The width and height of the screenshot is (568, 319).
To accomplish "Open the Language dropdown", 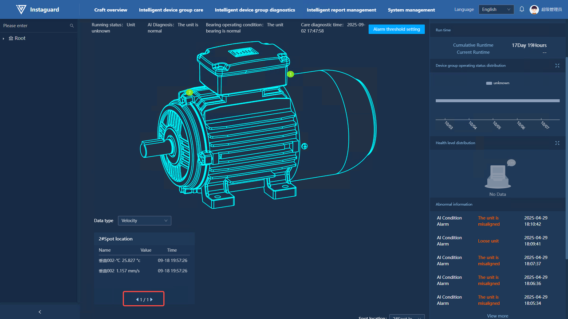I will (x=496, y=10).
